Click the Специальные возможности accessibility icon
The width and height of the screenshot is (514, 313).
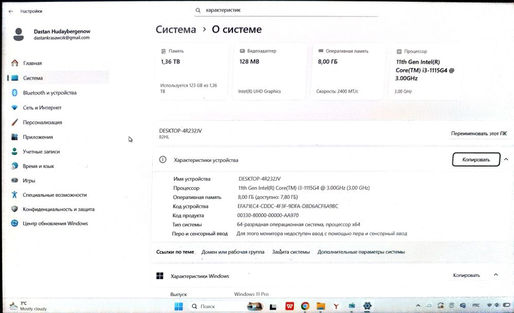14,195
